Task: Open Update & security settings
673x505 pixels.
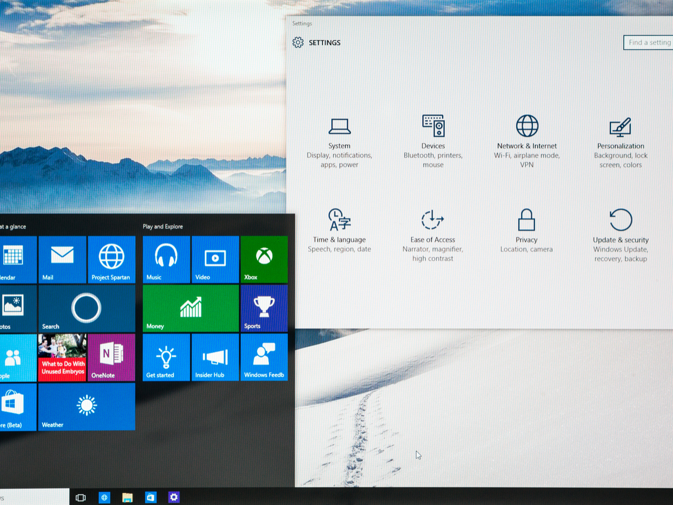Action: pos(620,234)
